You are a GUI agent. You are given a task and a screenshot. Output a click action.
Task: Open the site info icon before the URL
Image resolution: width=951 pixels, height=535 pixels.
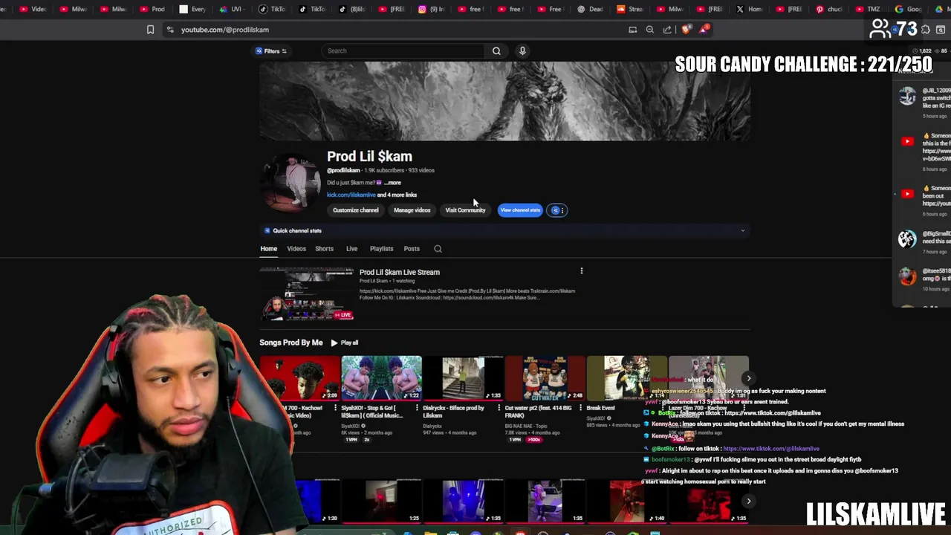(x=170, y=30)
